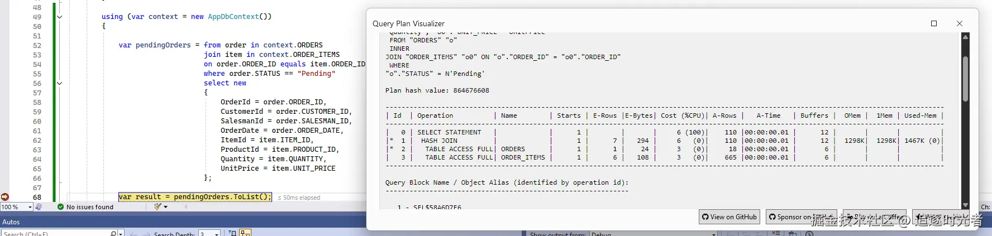Collapse the using block at line 49
Screen dimensions: 992x236
[59, 17]
